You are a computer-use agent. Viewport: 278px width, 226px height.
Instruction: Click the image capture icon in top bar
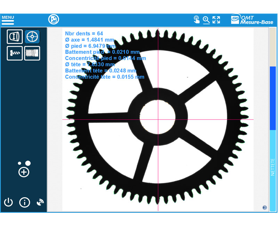click(x=54, y=19)
